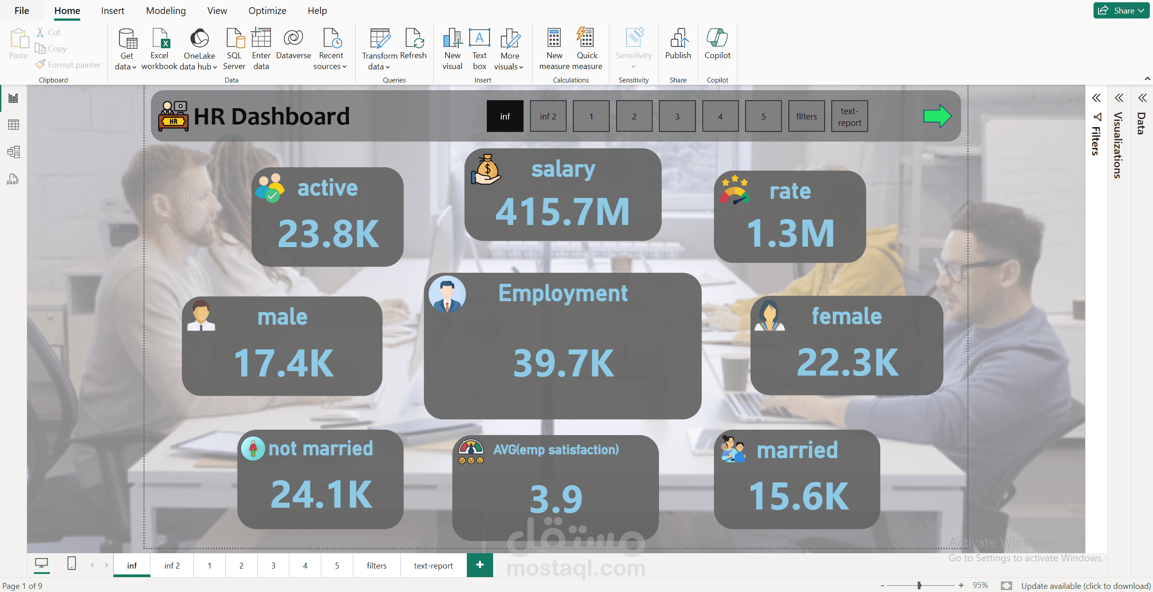This screenshot has width=1153, height=592.
Task: Click dashboard navigation button '5'
Action: [763, 116]
